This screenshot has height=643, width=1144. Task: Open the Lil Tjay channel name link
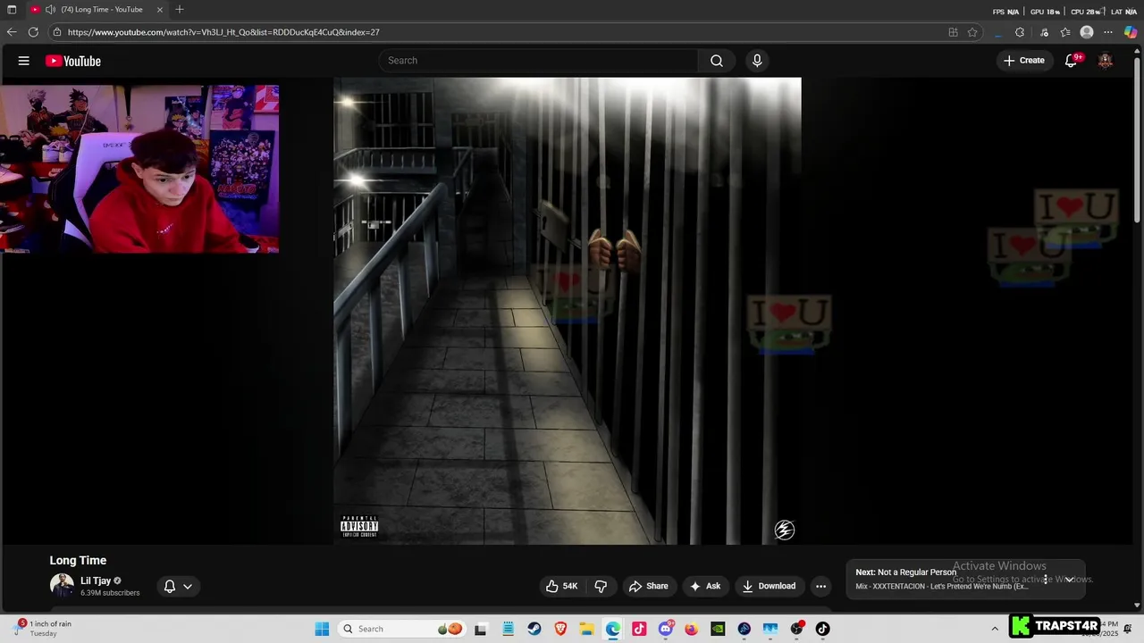pyautogui.click(x=96, y=580)
